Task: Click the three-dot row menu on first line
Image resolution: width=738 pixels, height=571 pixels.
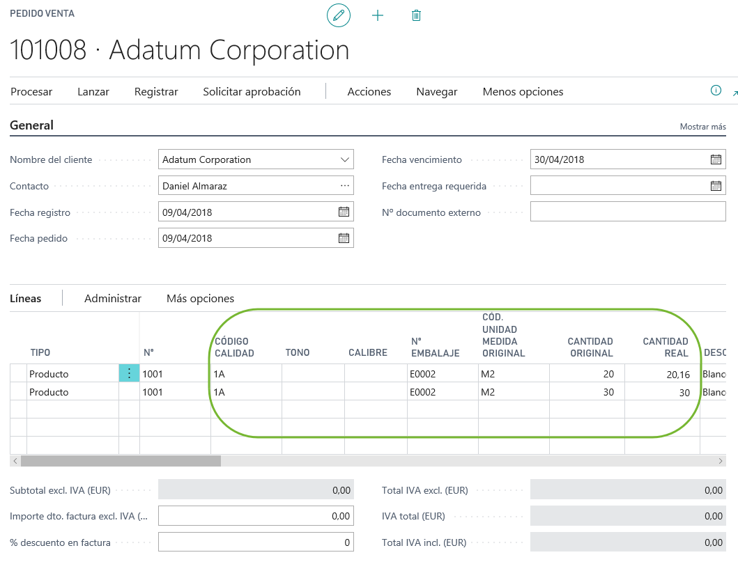Action: (129, 373)
